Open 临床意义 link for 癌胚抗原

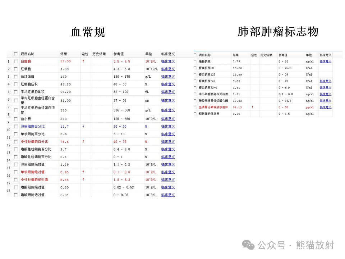(326, 62)
